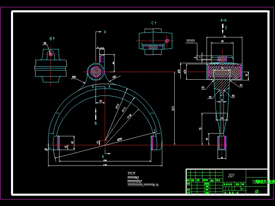Select the 三四档拨叉毛坯图 drawing title

coord(263,182)
